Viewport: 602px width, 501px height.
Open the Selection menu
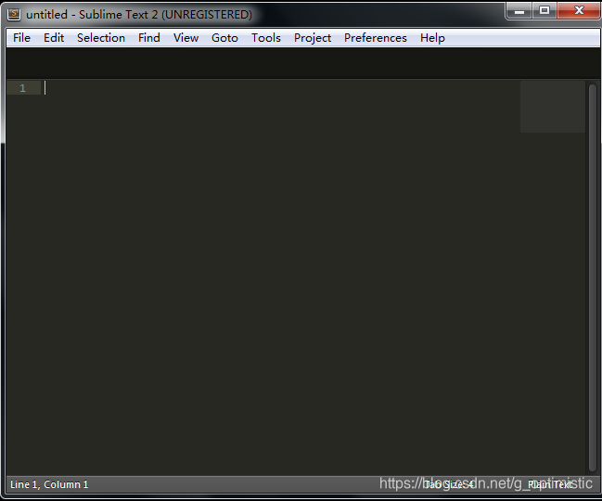[101, 38]
